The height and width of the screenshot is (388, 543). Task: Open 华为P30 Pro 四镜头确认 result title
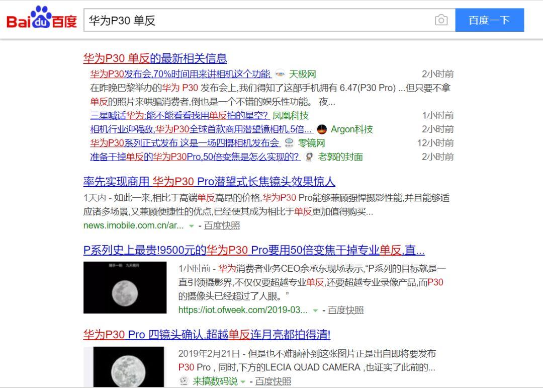coord(207,334)
